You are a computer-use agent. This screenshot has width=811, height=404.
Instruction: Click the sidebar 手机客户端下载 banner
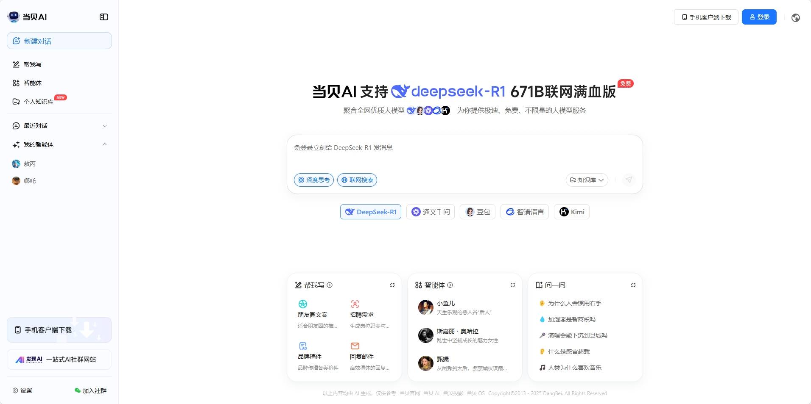(59, 330)
